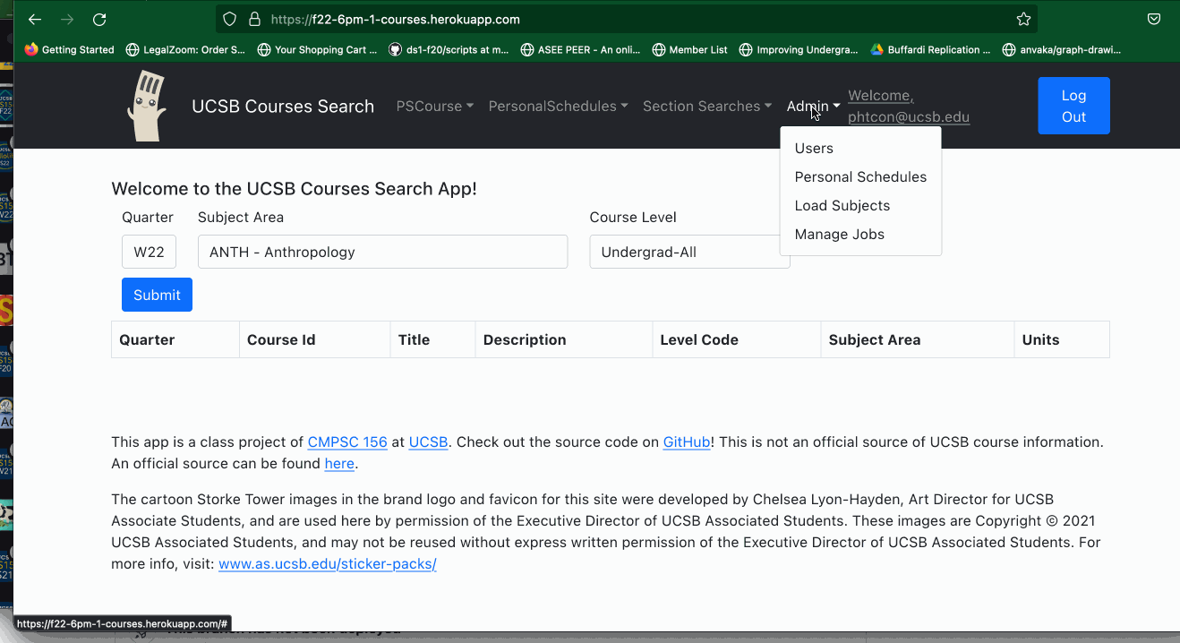The height and width of the screenshot is (643, 1180).
Task: Click the Storke Tower brand logo
Action: pyautogui.click(x=146, y=105)
